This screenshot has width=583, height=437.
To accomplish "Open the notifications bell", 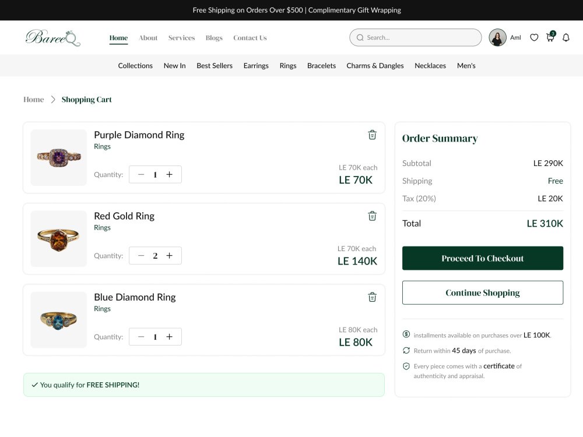I will click(x=566, y=37).
